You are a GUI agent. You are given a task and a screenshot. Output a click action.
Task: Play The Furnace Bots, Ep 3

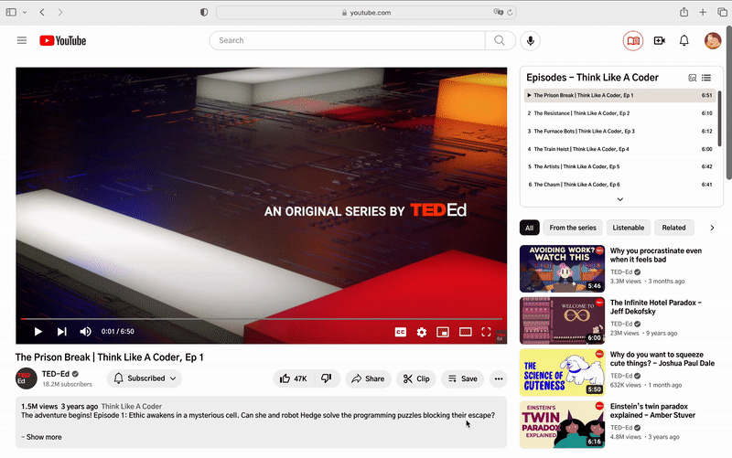(620, 131)
